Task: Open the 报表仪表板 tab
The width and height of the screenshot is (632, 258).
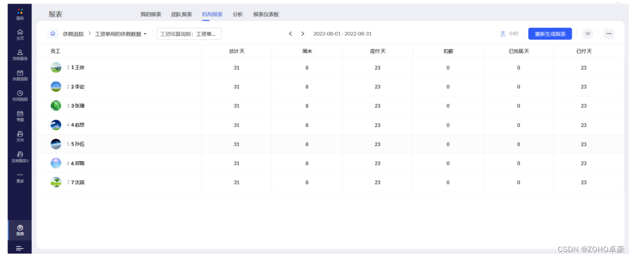Action: click(266, 14)
